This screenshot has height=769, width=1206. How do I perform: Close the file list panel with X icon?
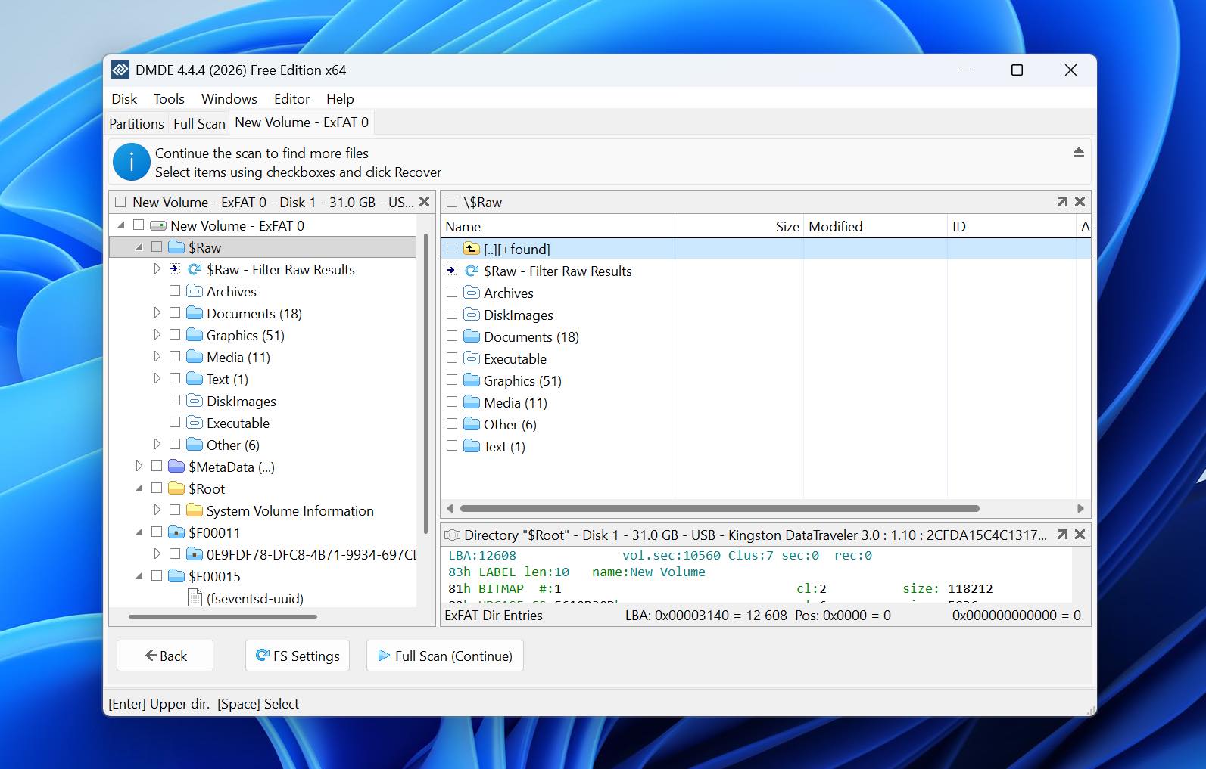point(1080,202)
